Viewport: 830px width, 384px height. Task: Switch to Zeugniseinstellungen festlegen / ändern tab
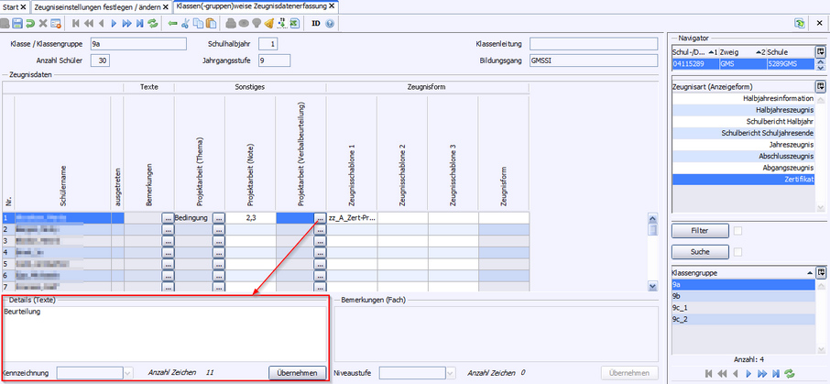pos(96,6)
